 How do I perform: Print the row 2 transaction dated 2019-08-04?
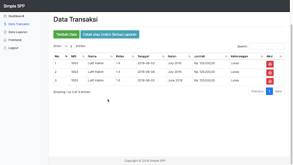[270, 73]
